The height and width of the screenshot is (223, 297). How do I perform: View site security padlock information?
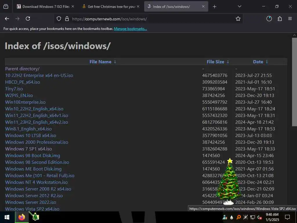click(x=67, y=19)
